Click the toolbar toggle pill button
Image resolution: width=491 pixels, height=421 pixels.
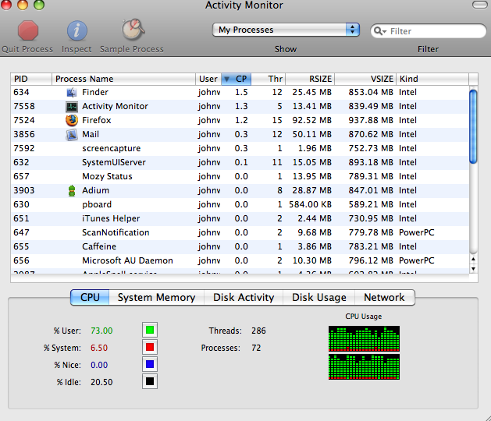pos(480,5)
